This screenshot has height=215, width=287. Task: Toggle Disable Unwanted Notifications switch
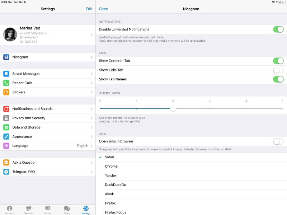tap(278, 29)
